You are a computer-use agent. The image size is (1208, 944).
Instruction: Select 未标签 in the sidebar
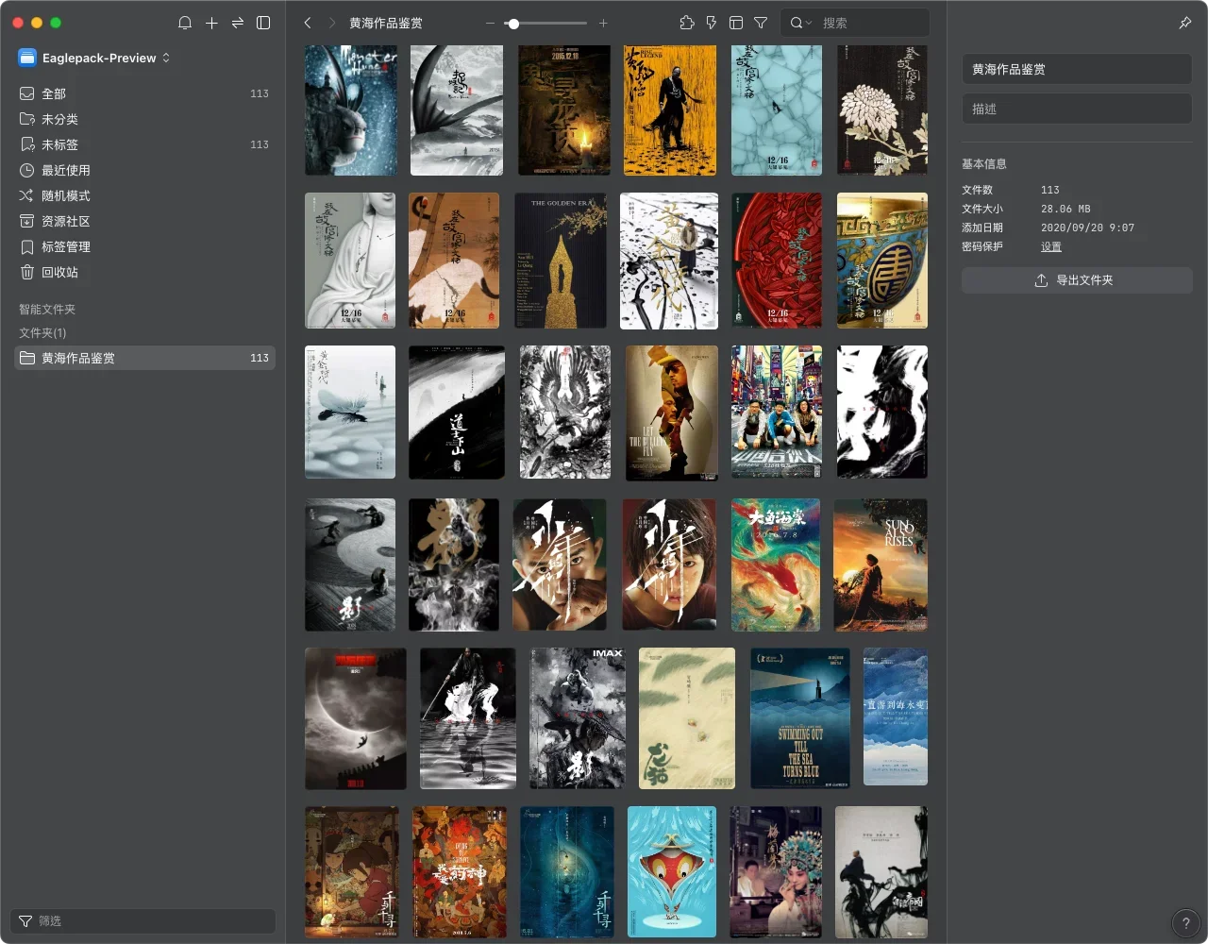(145, 144)
